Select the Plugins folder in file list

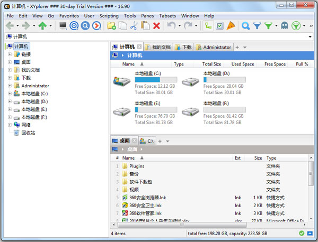tap(137, 166)
